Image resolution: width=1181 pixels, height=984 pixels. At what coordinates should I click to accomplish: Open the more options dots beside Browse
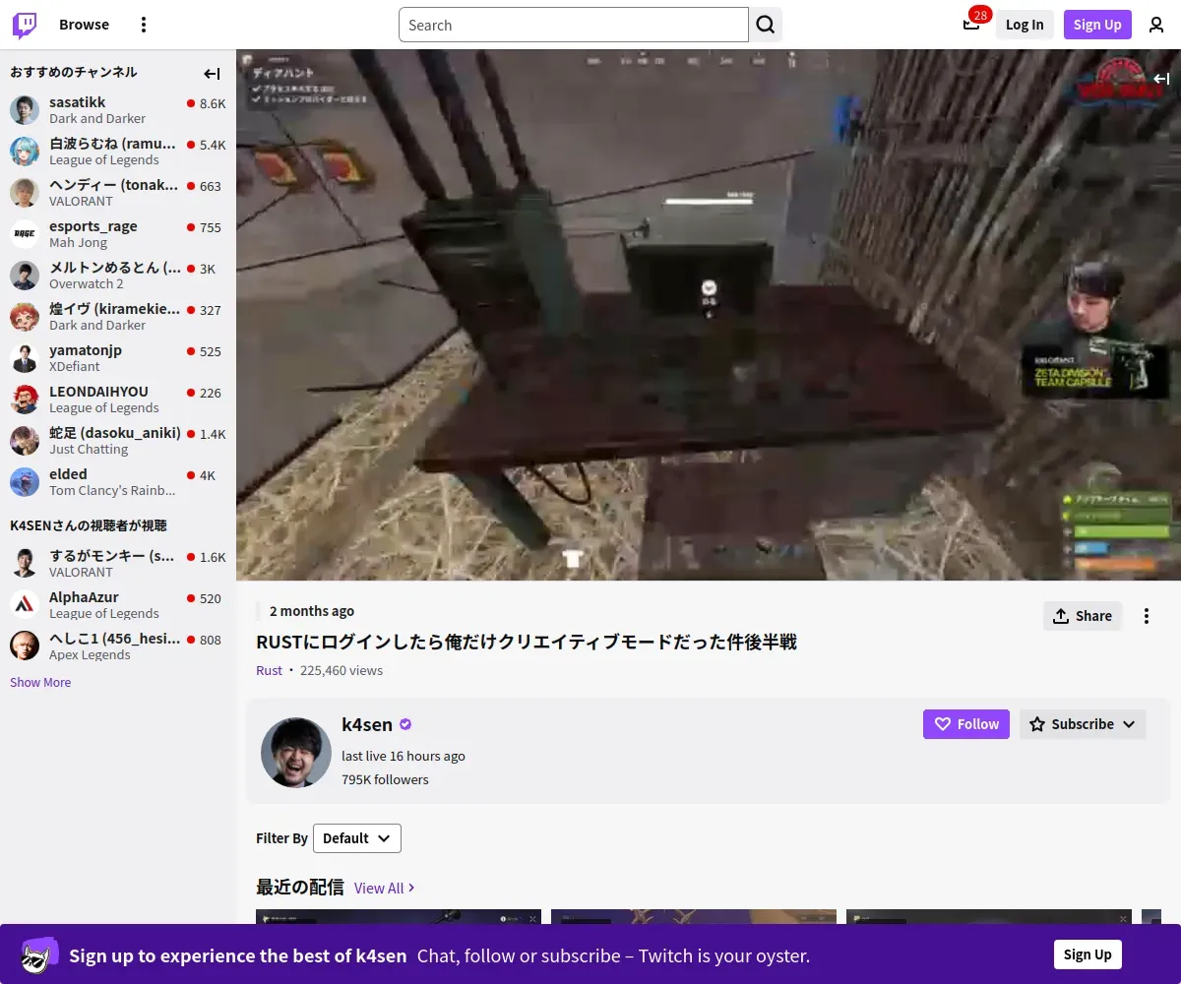point(144,25)
